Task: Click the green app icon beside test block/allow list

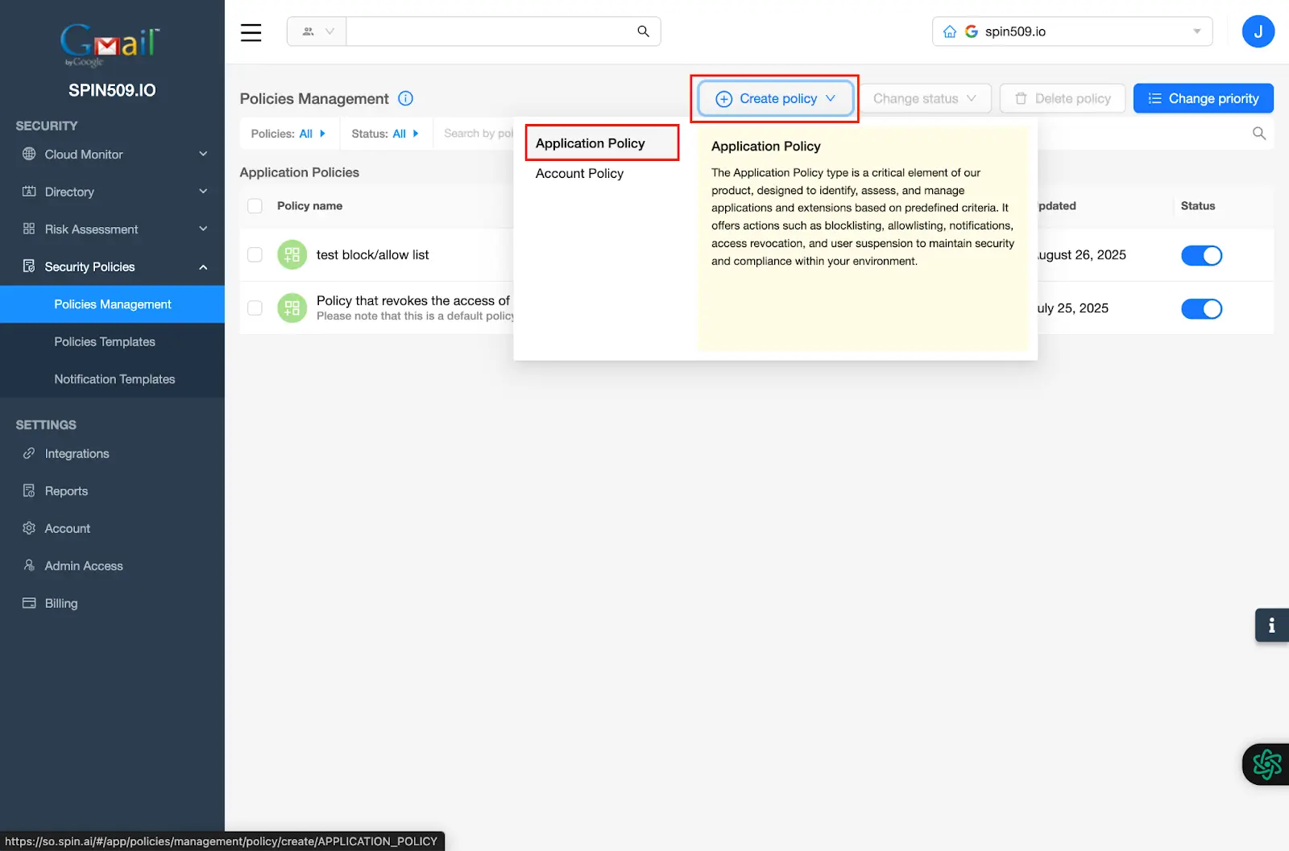Action: tap(291, 254)
